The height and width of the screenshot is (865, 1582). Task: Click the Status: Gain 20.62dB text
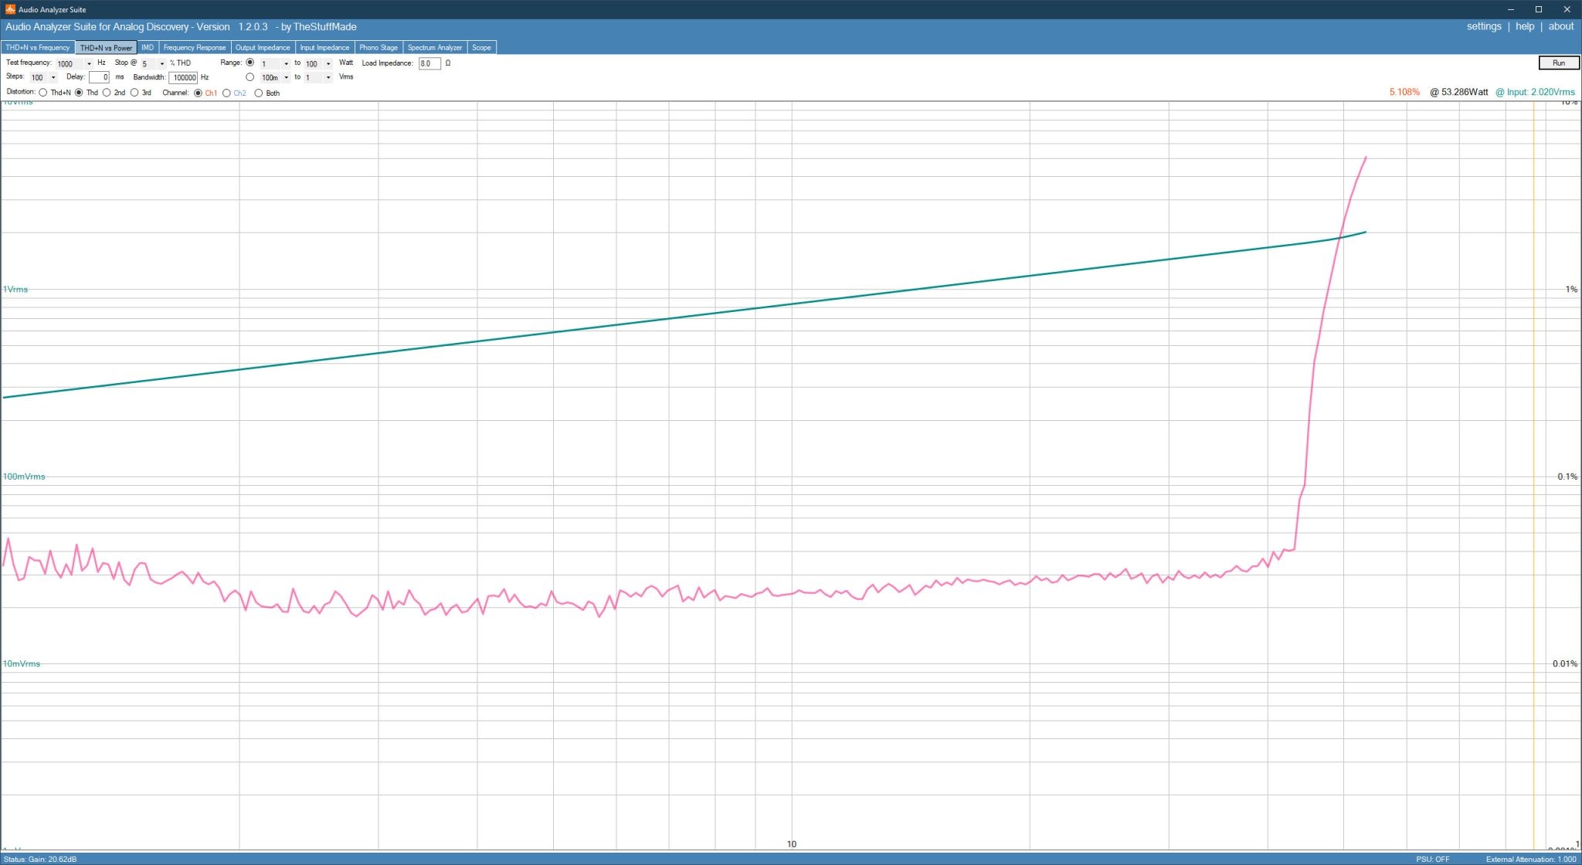(x=40, y=860)
